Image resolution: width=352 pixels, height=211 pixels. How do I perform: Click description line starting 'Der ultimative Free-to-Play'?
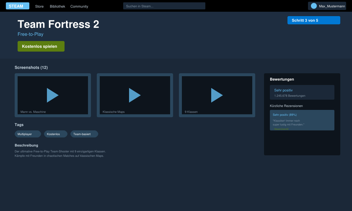tap(60, 152)
